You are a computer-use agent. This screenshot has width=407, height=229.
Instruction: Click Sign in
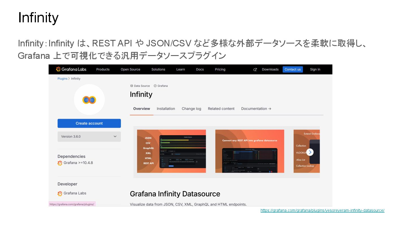pos(315,69)
